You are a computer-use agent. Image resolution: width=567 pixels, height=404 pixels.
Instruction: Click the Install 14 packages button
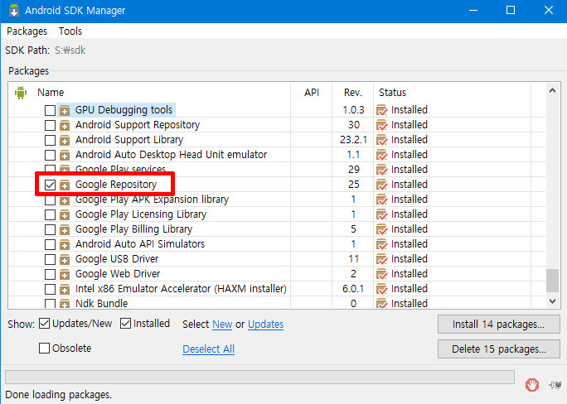click(499, 325)
